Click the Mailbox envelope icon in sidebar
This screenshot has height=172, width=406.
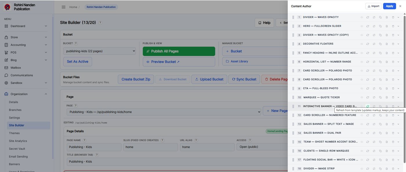(x=6, y=68)
